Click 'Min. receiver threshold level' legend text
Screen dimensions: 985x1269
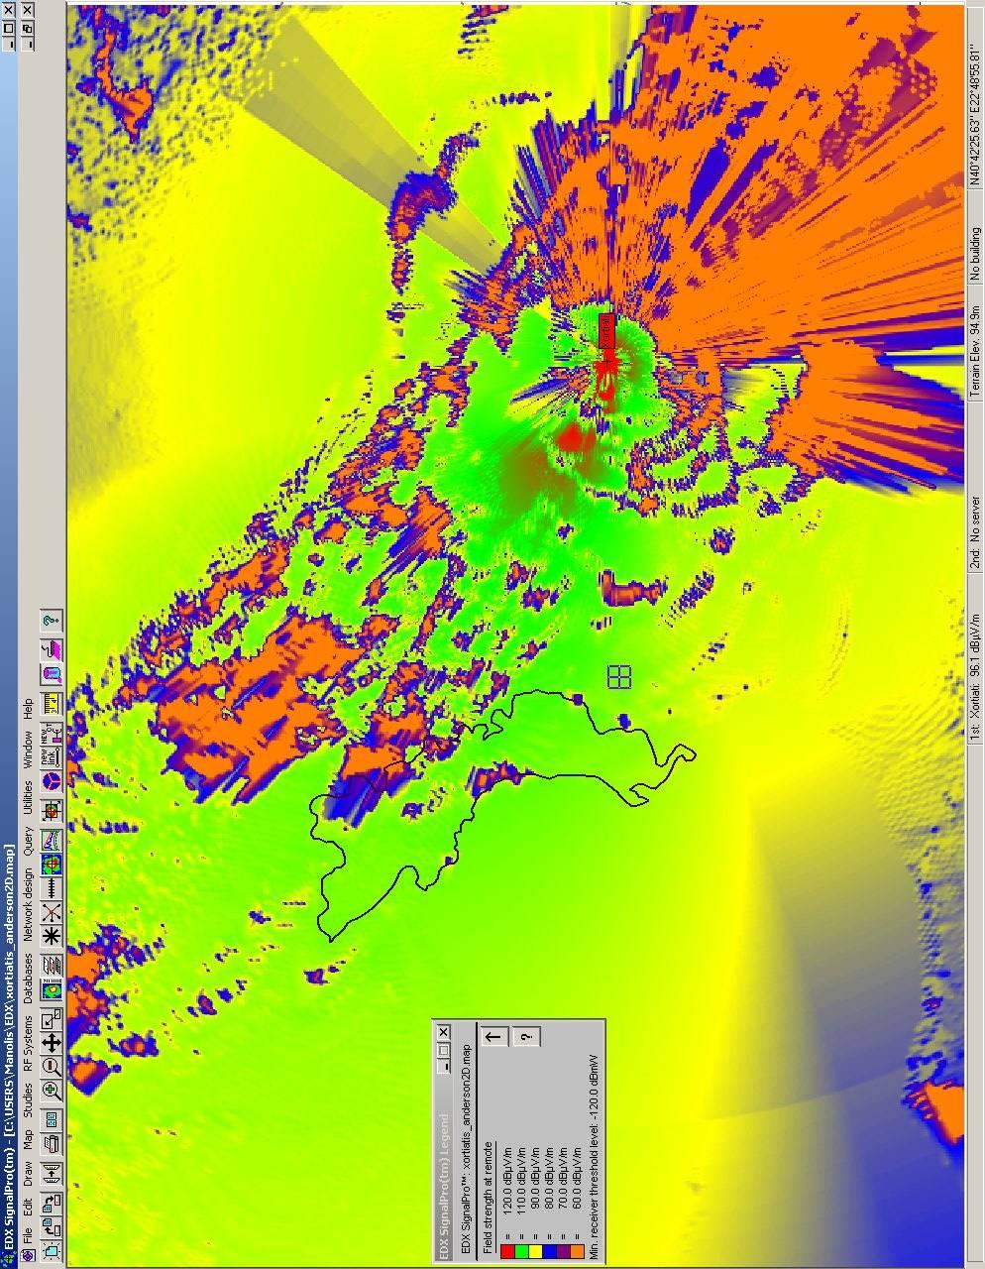(x=595, y=1156)
